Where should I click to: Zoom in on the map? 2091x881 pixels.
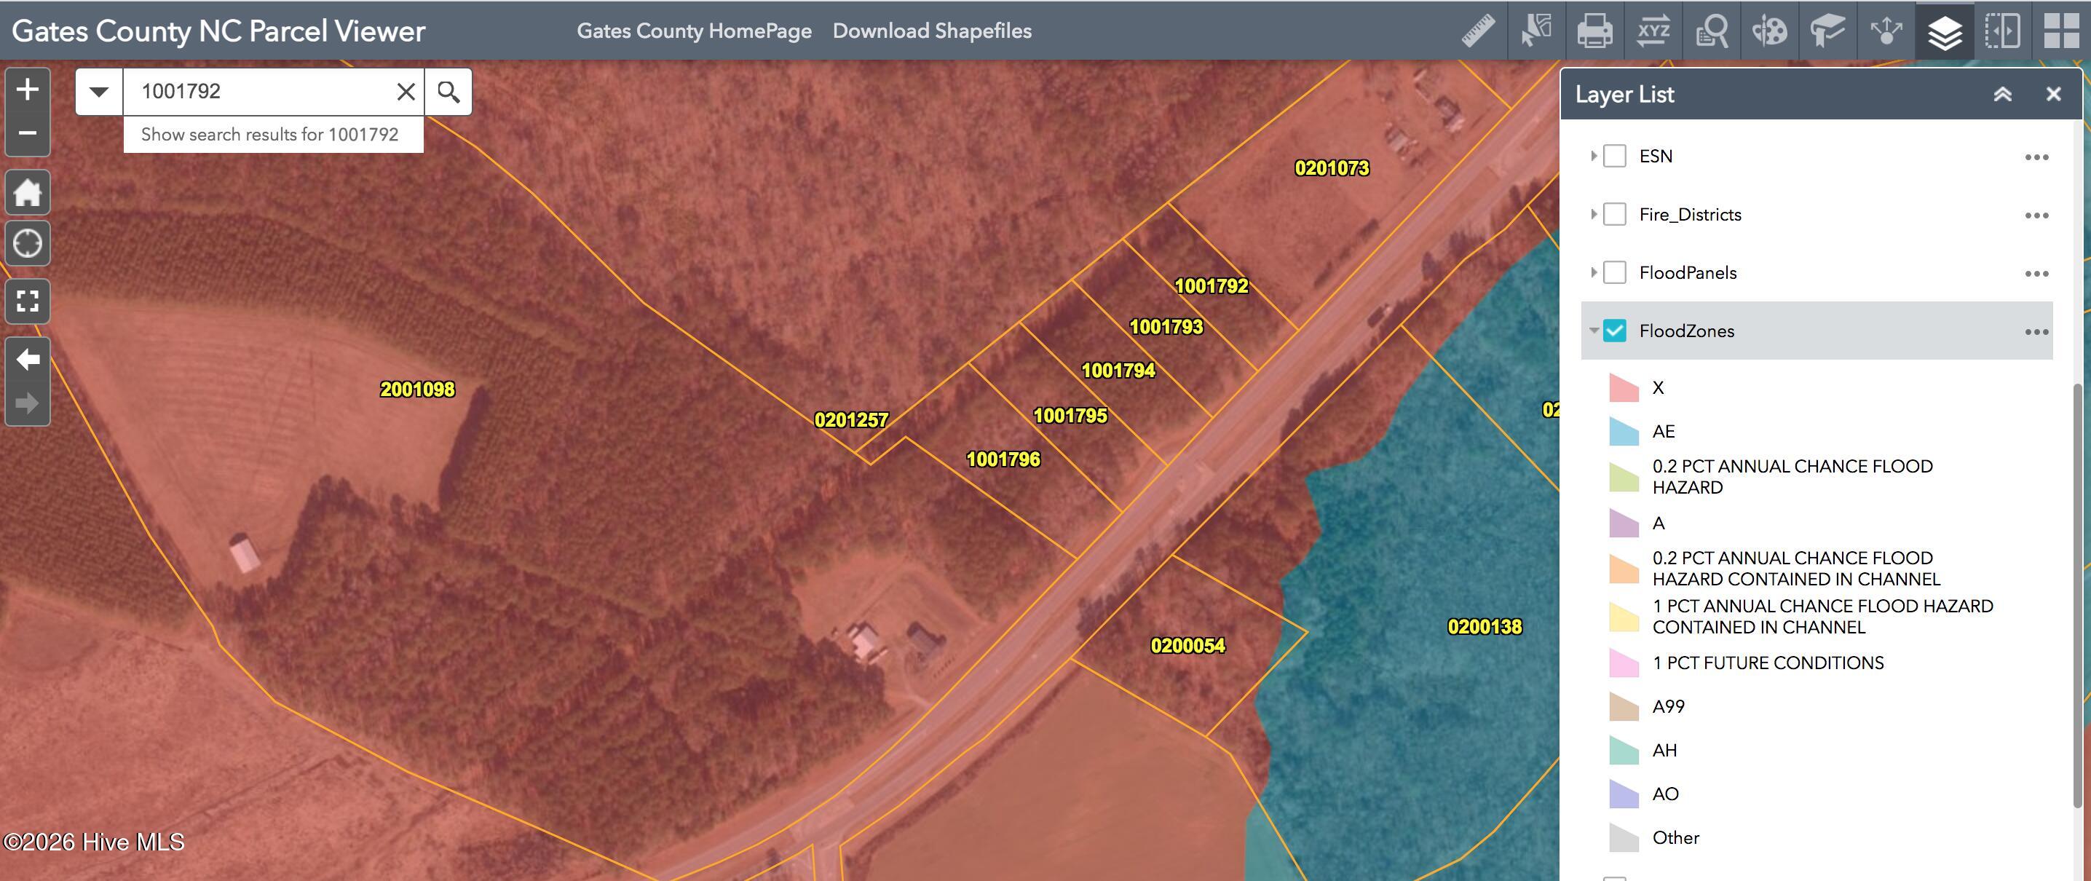[x=28, y=90]
